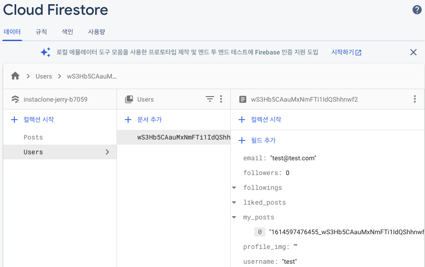
Task: Select document wS3Hb5CAauMxNmFTi1IdQShh in list
Action: coord(174,137)
